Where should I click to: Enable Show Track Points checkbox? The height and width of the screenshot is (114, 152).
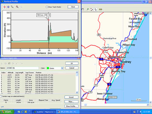[x=47, y=7]
